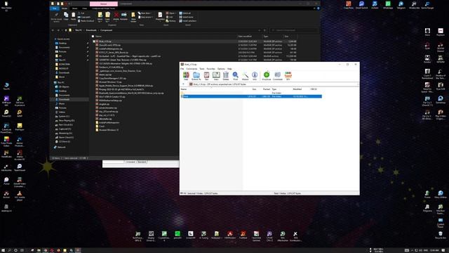Viewport: 449px width, 253px height.
Task: Click Edit in Explorer ribbon
Action: [170, 17]
